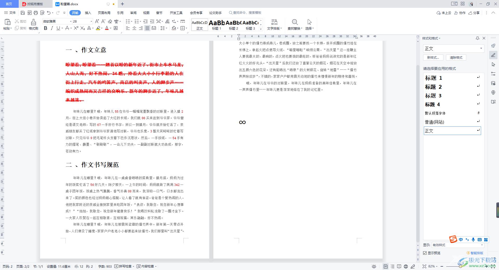
Task: Enable eye protection mode (eye icon) in the status bar
Action: pos(374,266)
